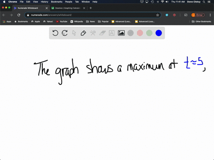This screenshot has height=160, width=214.
Task: Open the Wikipedia bookmark
Action: pos(77,21)
